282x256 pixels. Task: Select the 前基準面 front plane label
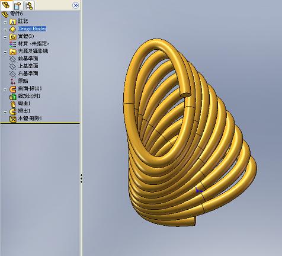28,59
